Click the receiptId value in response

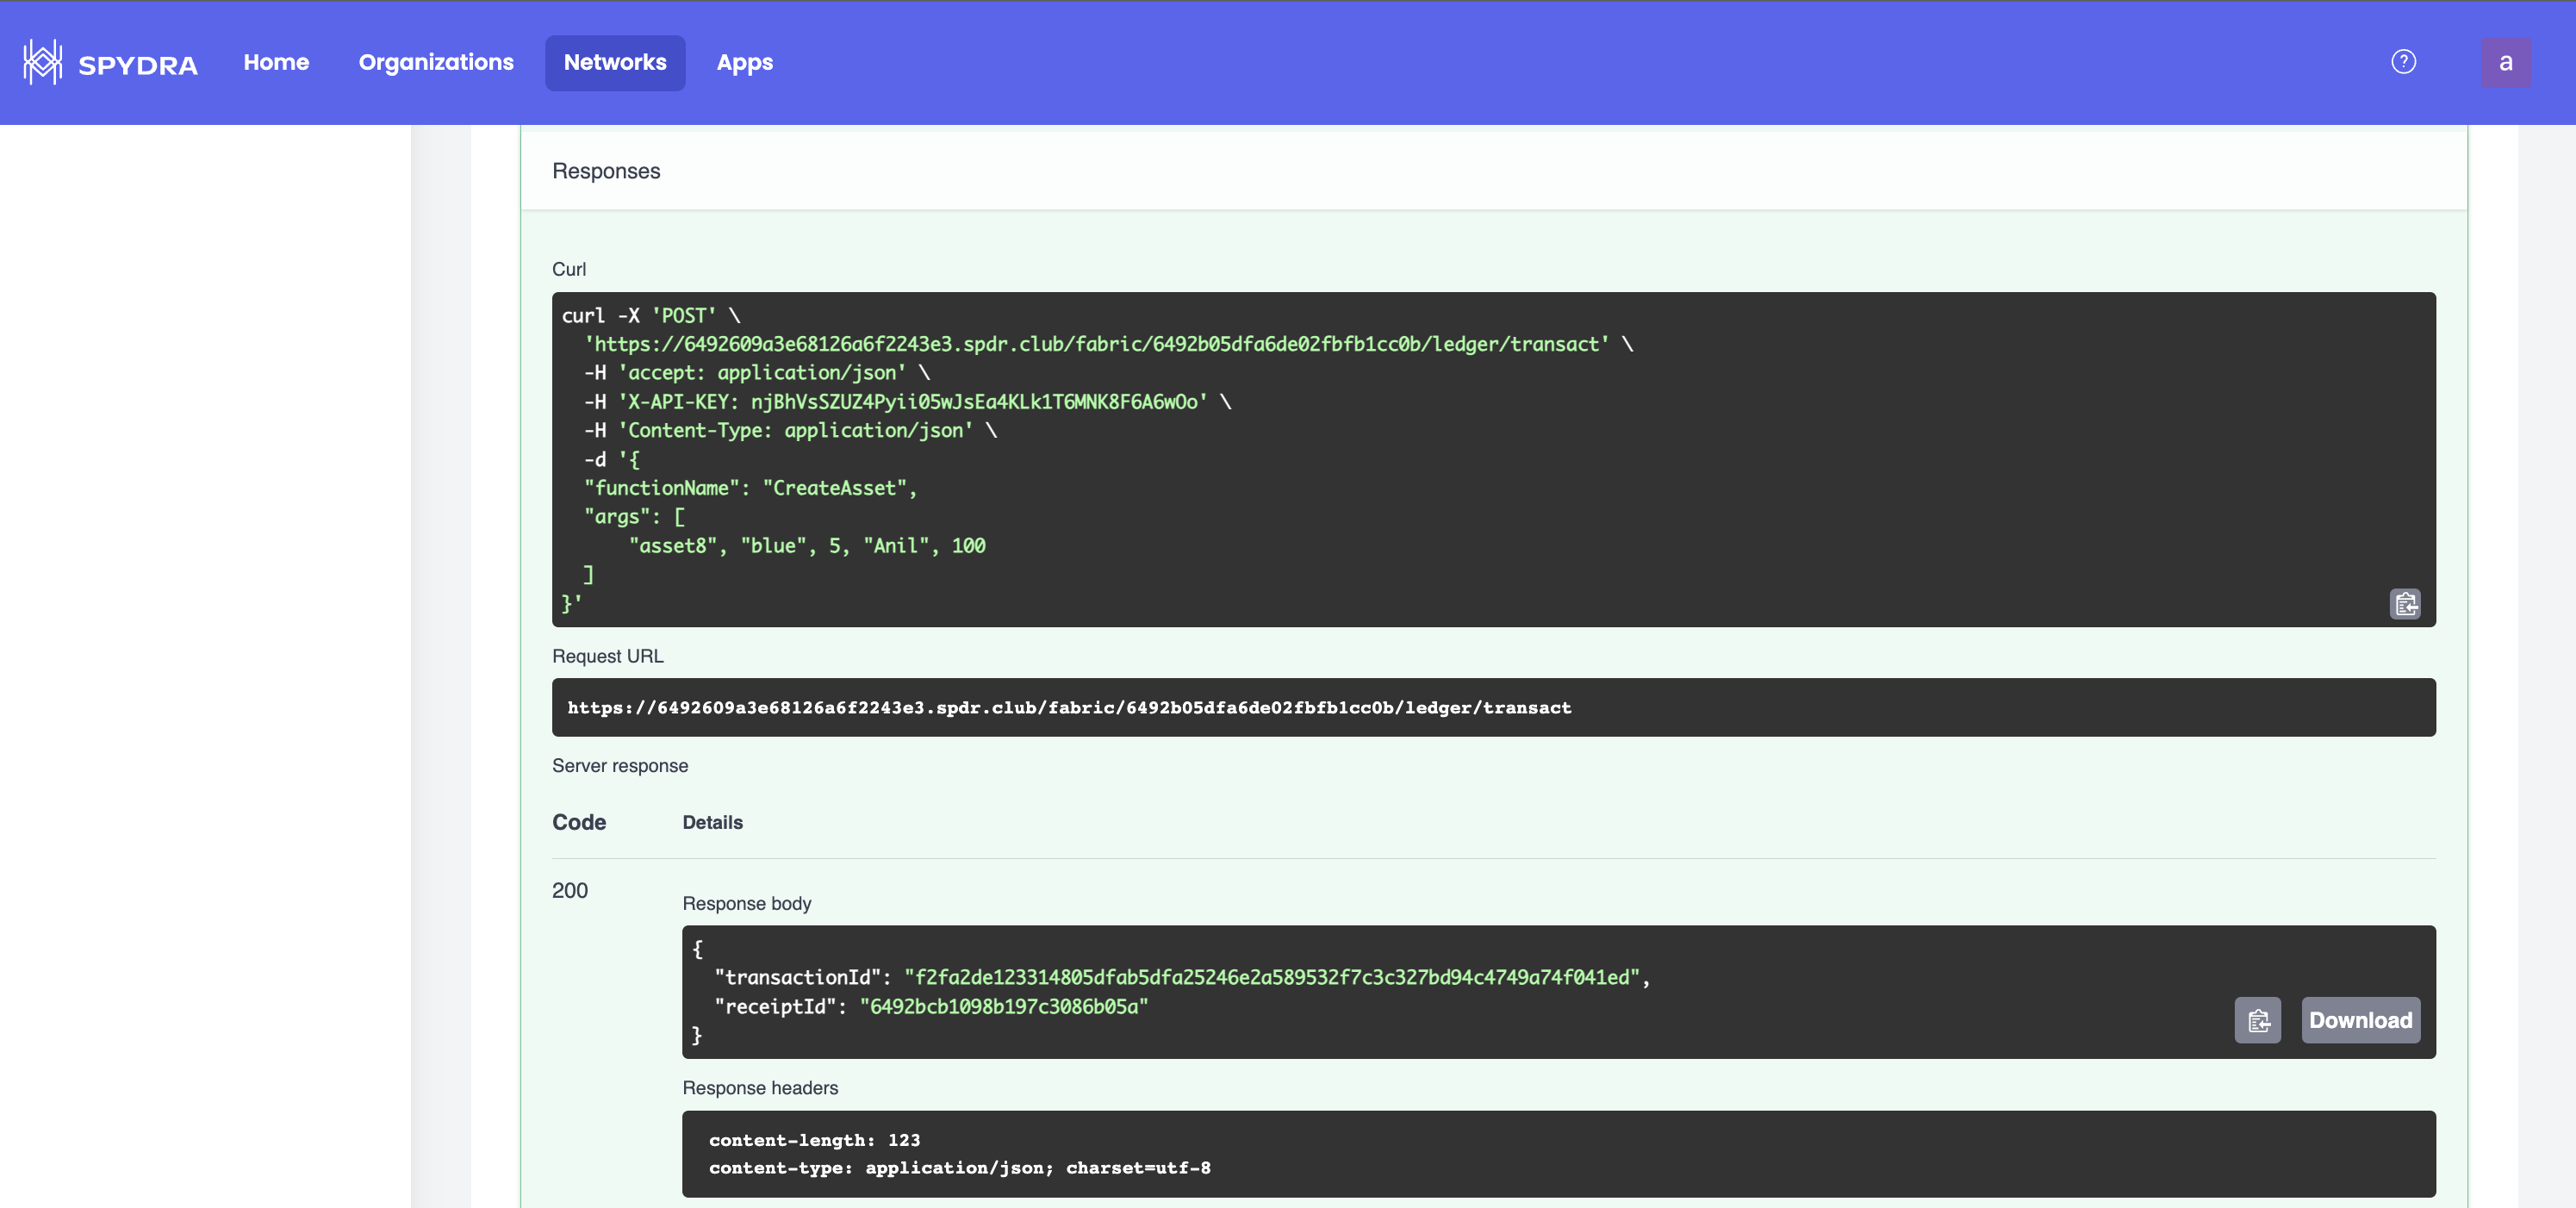[1003, 1006]
